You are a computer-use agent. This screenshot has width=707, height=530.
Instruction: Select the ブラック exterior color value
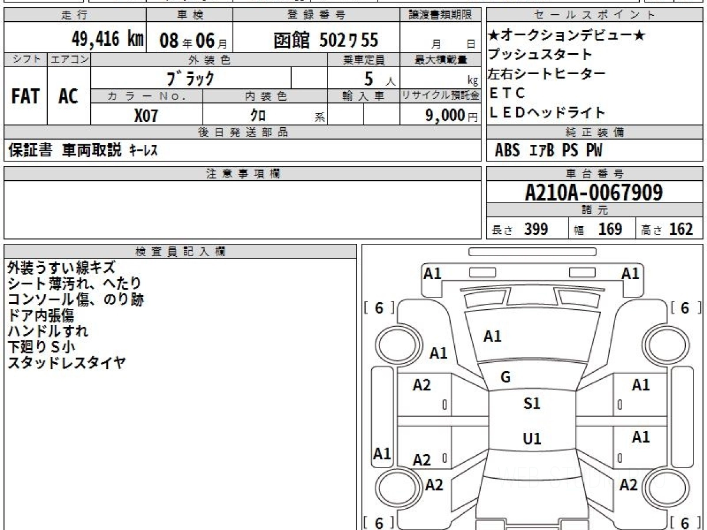click(x=190, y=78)
